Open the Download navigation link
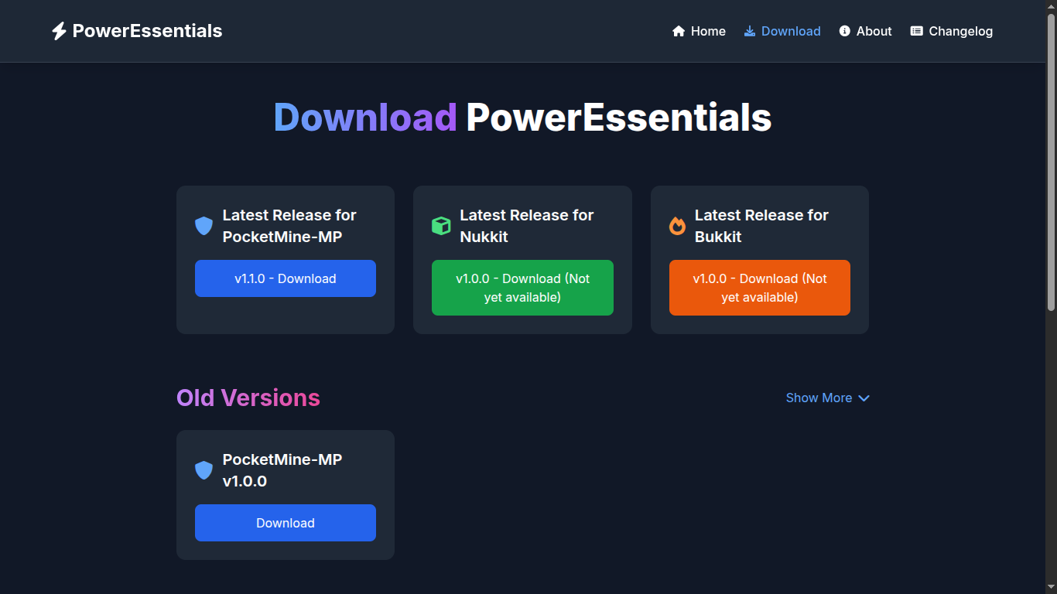 pyautogui.click(x=782, y=31)
